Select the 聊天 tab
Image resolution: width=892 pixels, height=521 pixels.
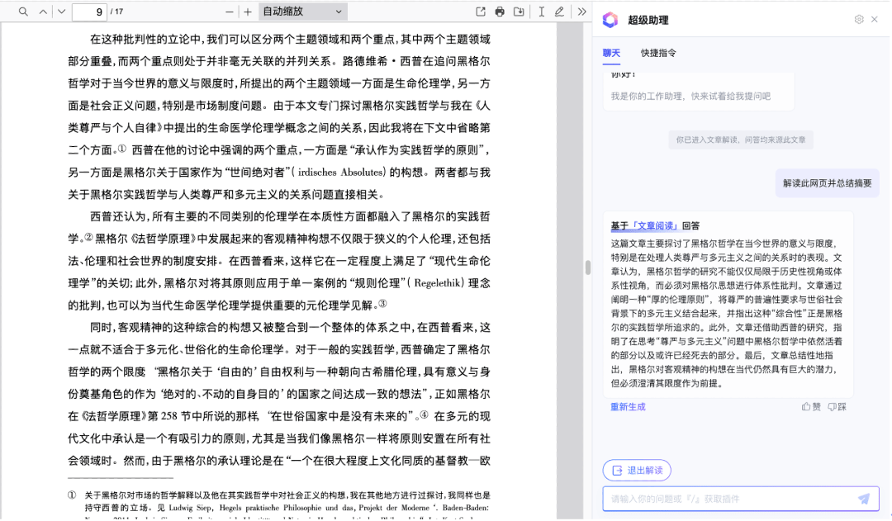611,53
